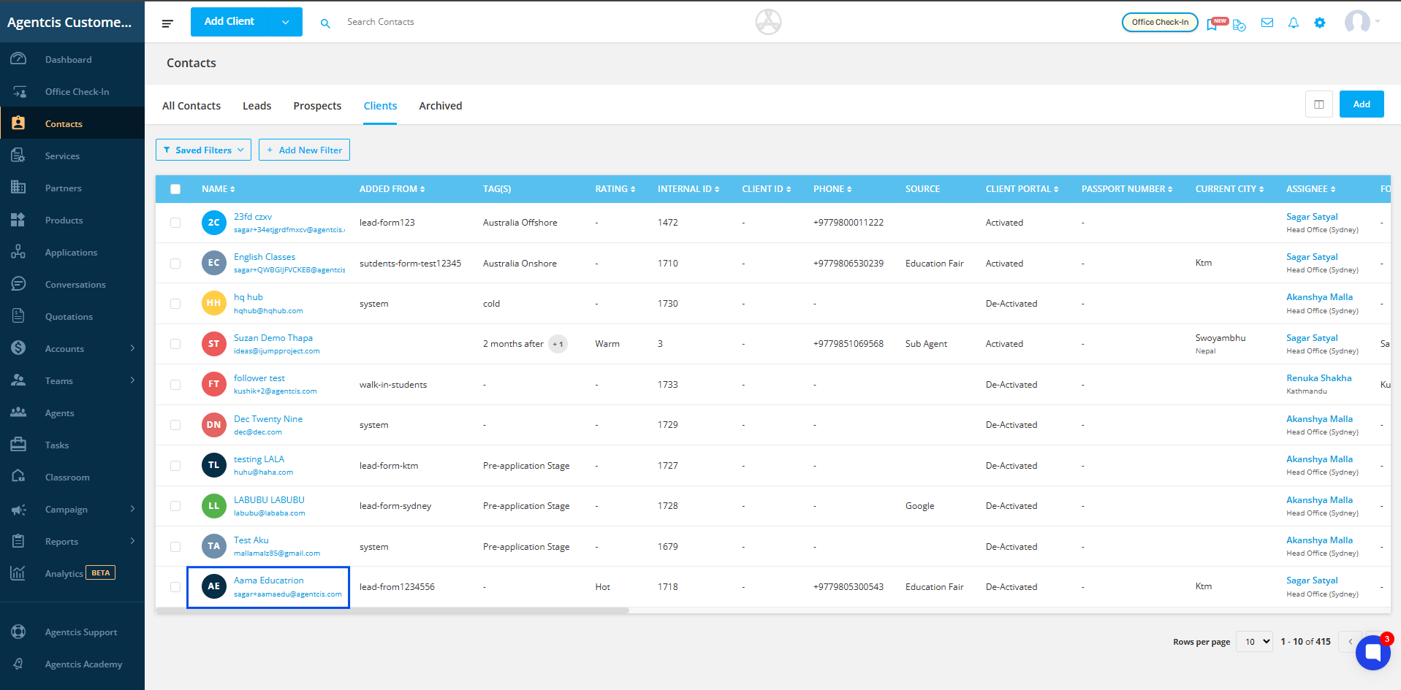Click the Accounts dollar icon
Screen dimensions: 1401x690
pyautogui.click(x=18, y=348)
